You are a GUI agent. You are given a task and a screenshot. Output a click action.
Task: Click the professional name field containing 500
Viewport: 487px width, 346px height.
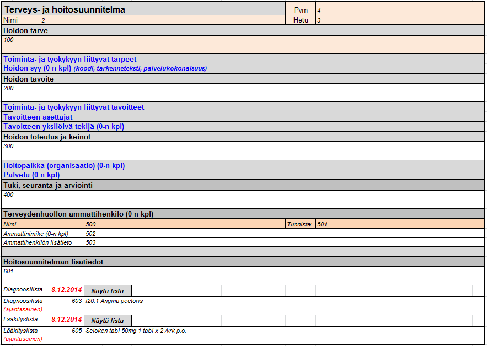[x=185, y=224]
